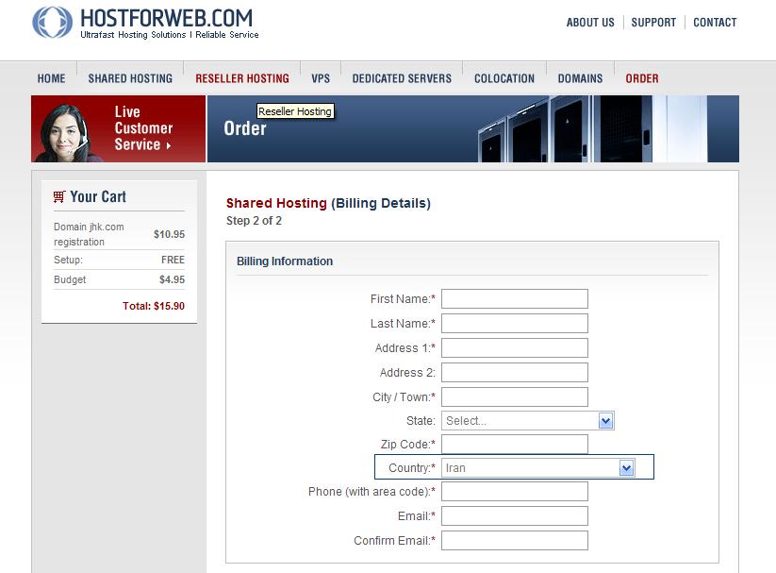Expand the Country dropdown showing Iran

click(626, 468)
